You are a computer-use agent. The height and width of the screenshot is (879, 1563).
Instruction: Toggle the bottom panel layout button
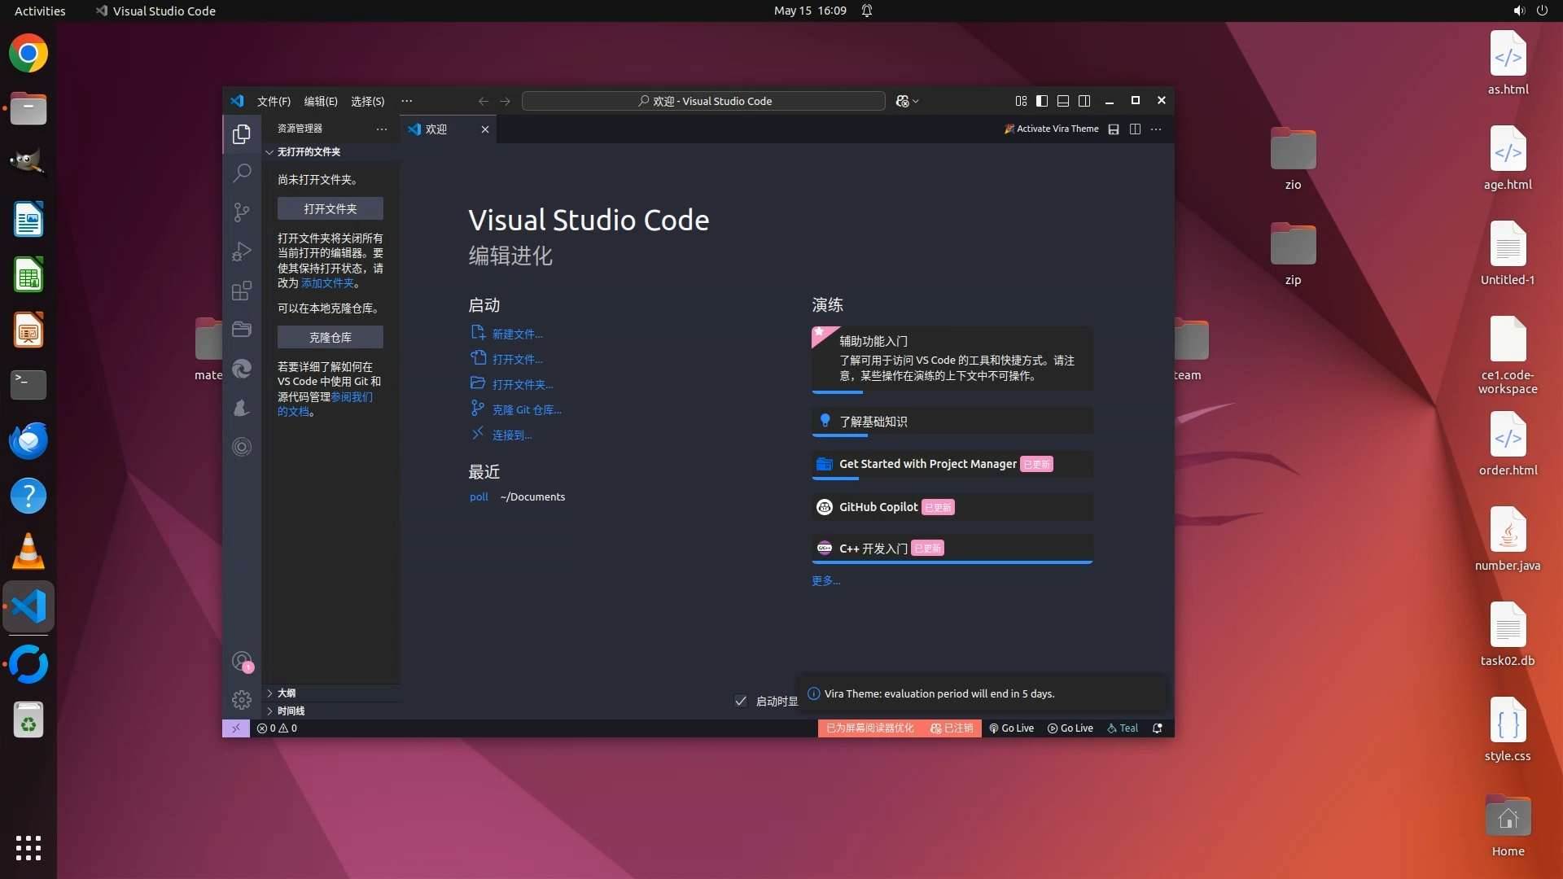(x=1063, y=101)
